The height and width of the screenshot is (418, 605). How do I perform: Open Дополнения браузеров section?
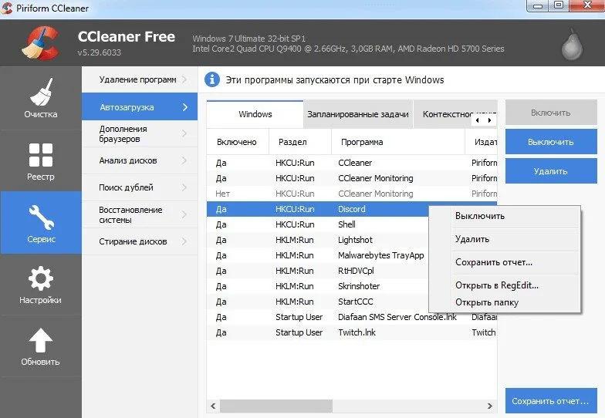click(x=140, y=134)
